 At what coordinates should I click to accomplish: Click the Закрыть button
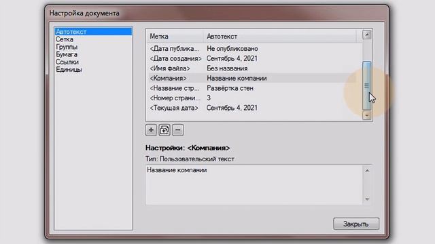356,224
